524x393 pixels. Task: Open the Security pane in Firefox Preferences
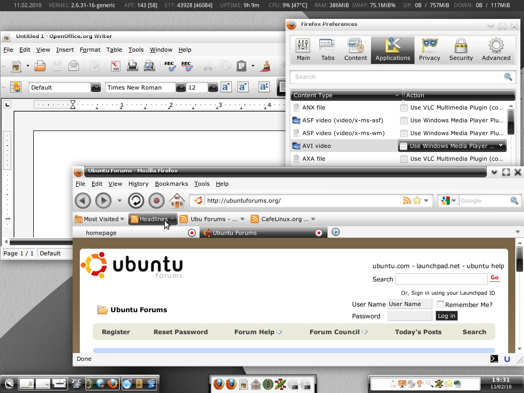tap(461, 50)
